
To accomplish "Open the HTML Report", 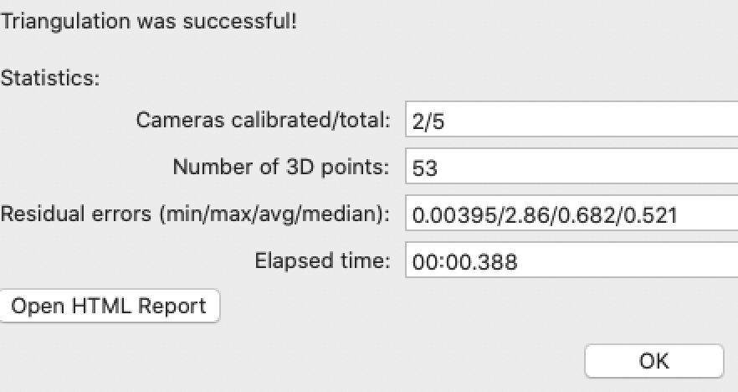I will 109,307.
